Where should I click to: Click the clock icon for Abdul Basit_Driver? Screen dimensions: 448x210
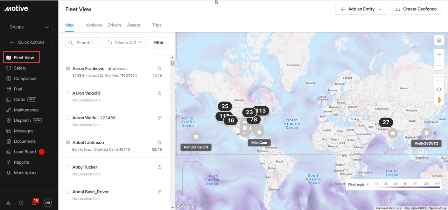(160, 192)
